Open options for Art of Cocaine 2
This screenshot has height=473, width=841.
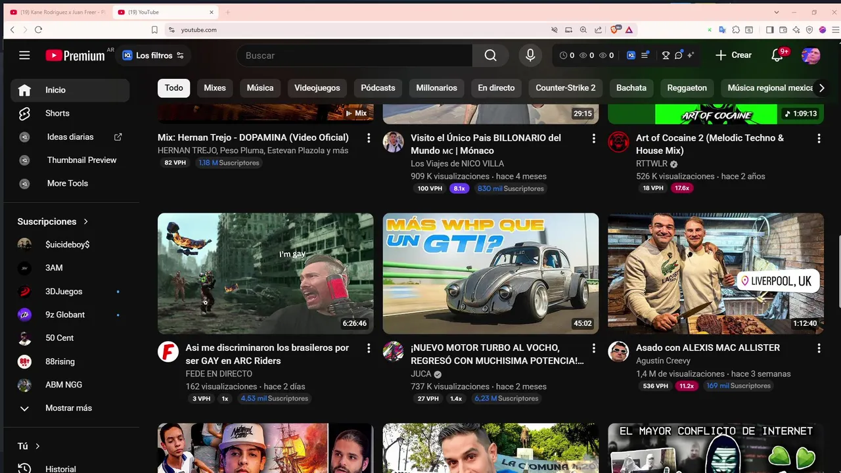tap(819, 138)
